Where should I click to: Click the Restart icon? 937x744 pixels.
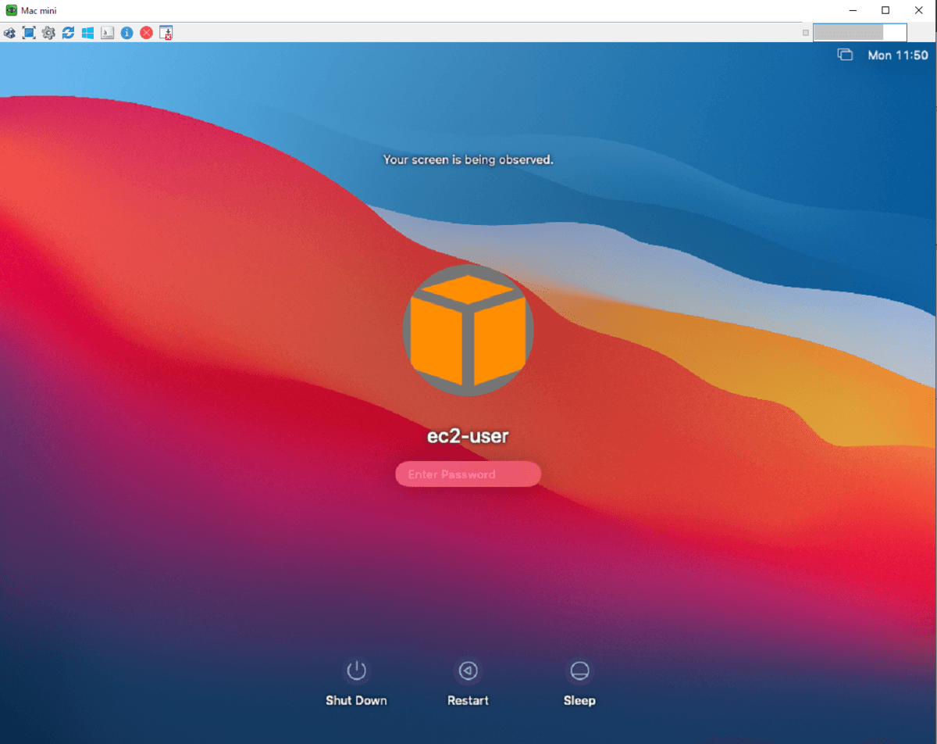(468, 671)
